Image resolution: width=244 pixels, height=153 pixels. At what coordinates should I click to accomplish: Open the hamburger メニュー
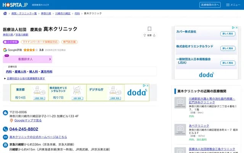233,5
